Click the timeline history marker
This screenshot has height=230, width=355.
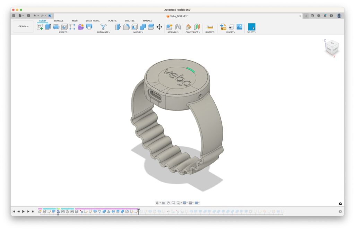pyautogui.click(x=139, y=211)
